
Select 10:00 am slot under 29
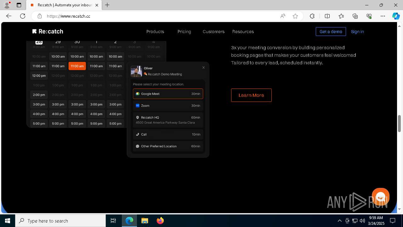58,56
